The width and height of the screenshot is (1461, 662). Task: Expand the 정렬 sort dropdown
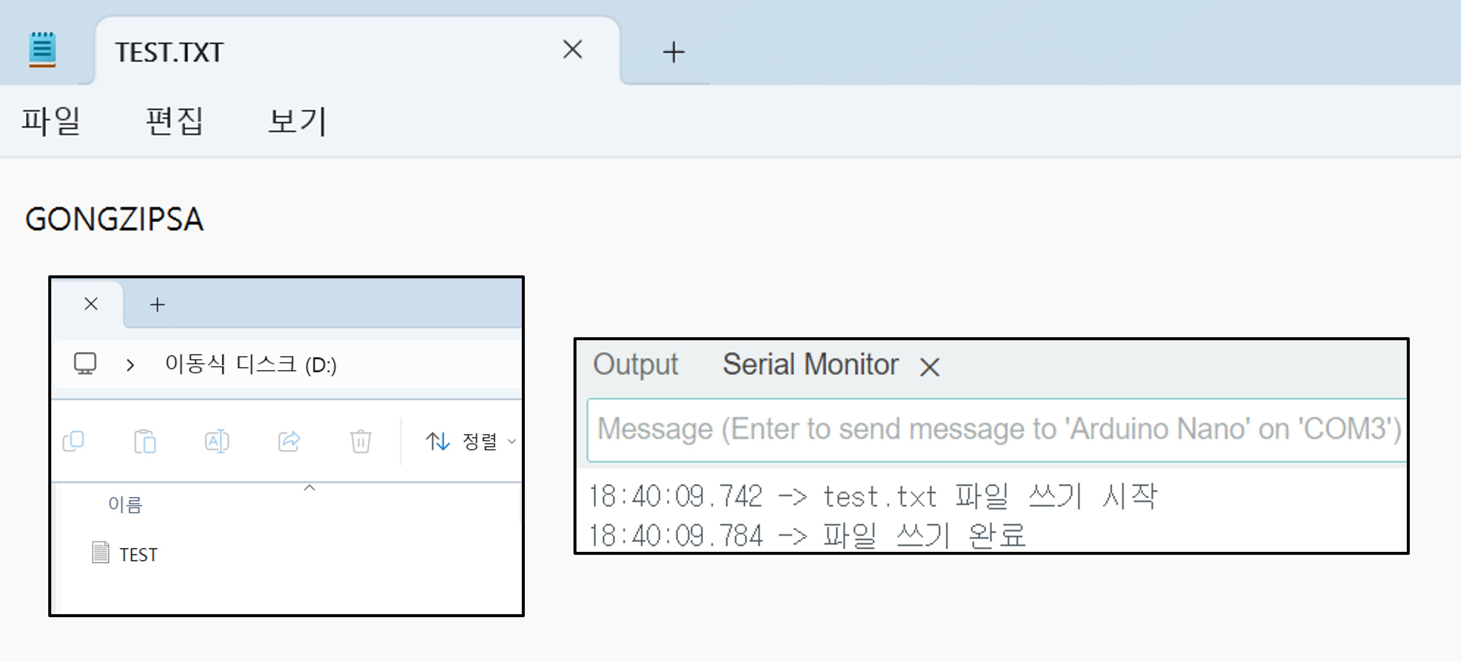point(471,441)
